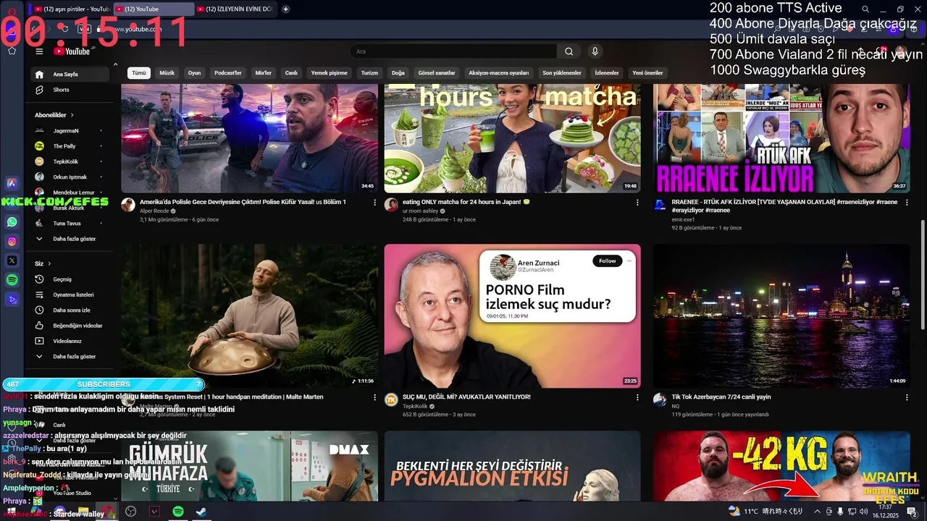The height and width of the screenshot is (521, 927).
Task: Expand the Siz section chevron
Action: 49,263
